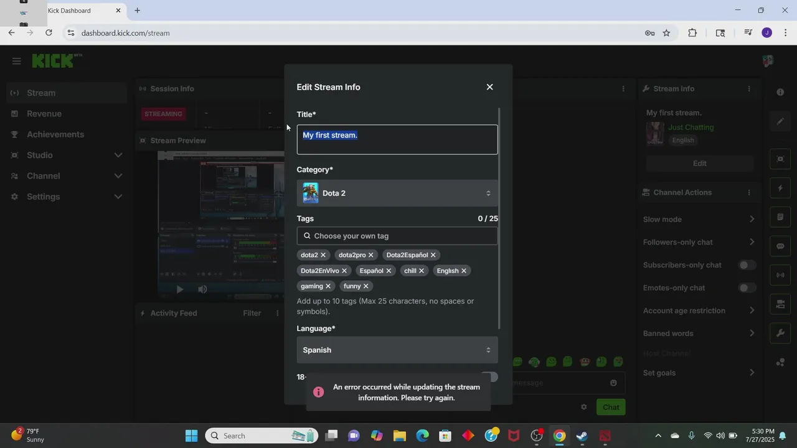Click the lightning bolt icon in right rail

(x=780, y=188)
